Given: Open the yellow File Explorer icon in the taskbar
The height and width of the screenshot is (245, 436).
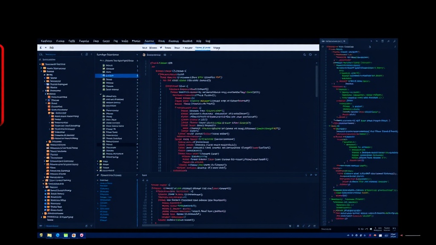Looking at the screenshot, I should (49, 235).
